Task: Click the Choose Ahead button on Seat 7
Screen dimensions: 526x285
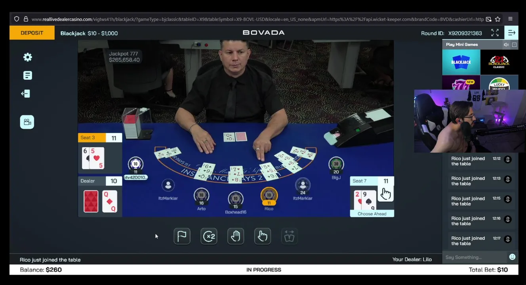Action: tap(372, 214)
